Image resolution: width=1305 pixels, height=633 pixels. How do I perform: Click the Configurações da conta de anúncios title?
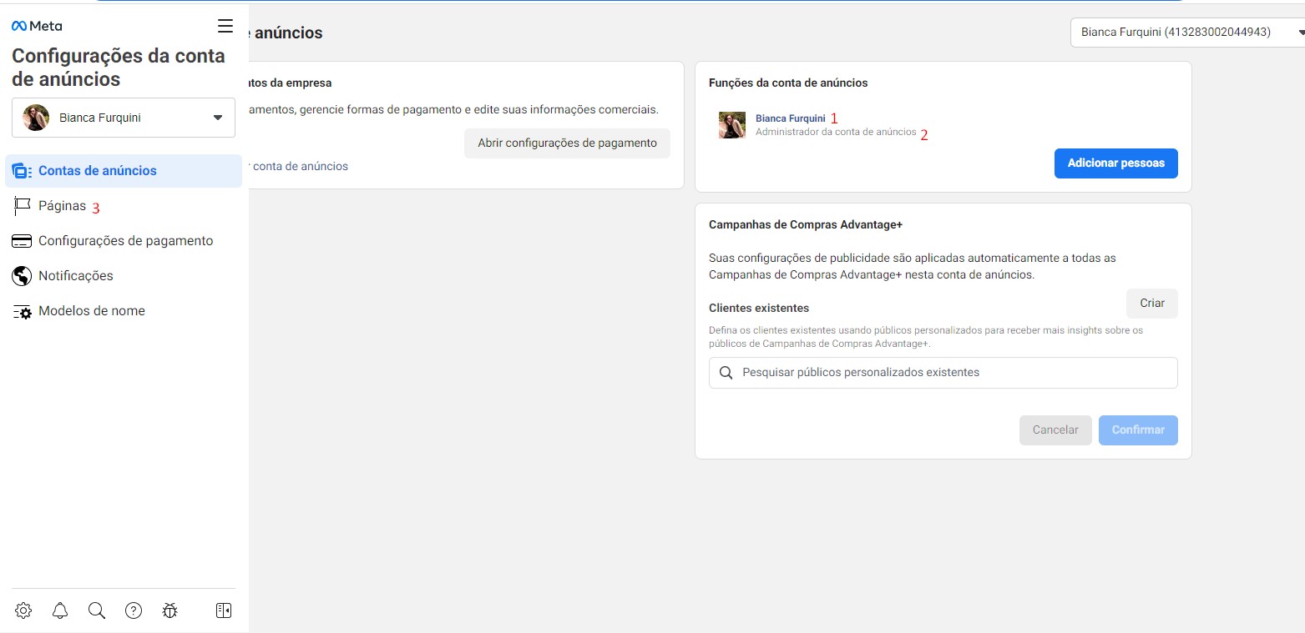119,68
